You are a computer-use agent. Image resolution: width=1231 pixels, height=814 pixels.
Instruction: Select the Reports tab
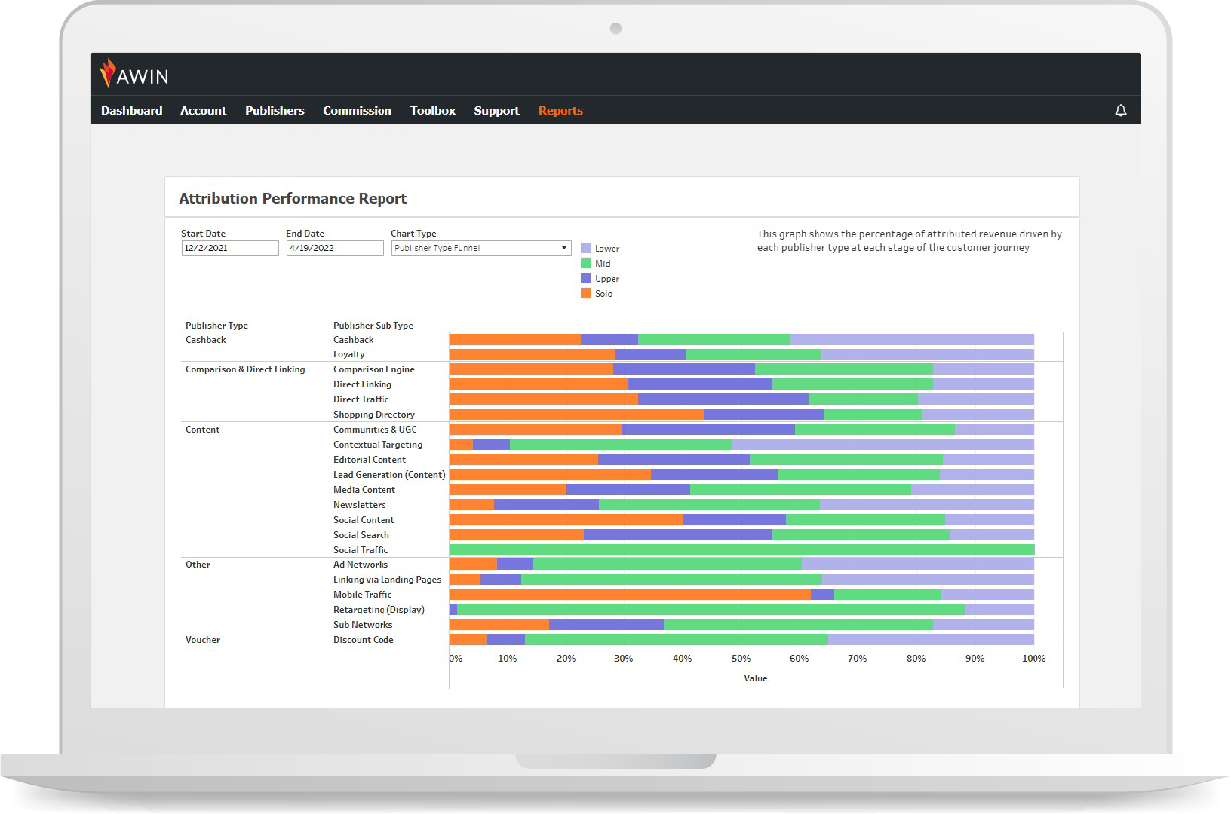[x=560, y=111]
